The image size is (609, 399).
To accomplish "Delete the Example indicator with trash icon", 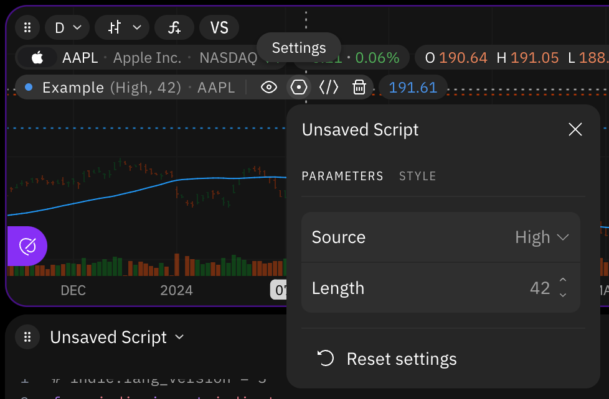I will tap(359, 87).
